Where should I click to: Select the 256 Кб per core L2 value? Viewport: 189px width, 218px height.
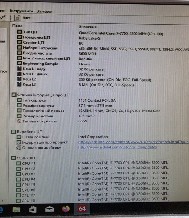115,80
